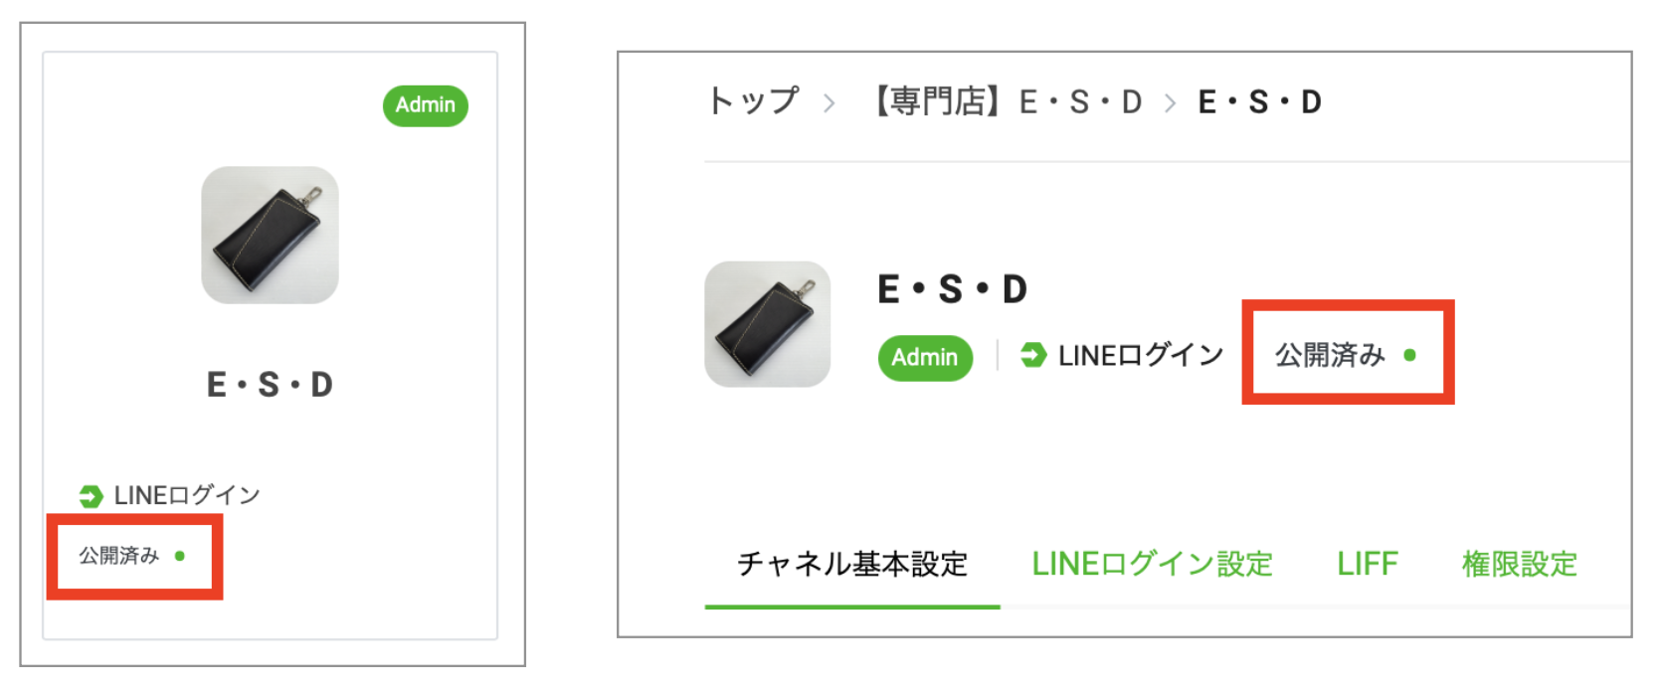Go to トップ in the breadcrumb

(753, 101)
